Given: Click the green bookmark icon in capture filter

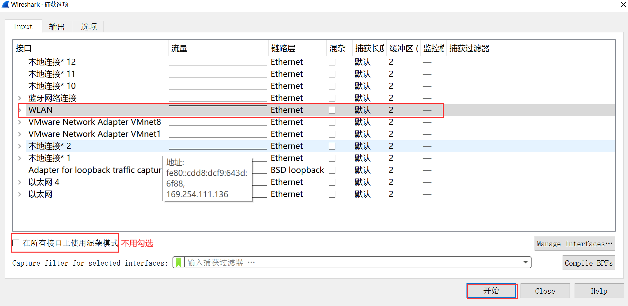Looking at the screenshot, I should [179, 262].
